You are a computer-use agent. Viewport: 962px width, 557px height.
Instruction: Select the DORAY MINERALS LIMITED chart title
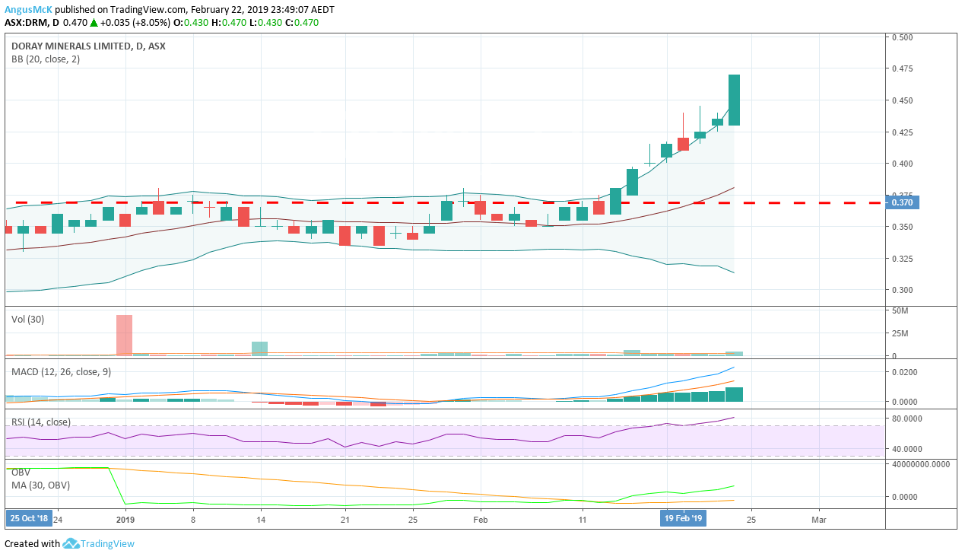pyautogui.click(x=88, y=46)
